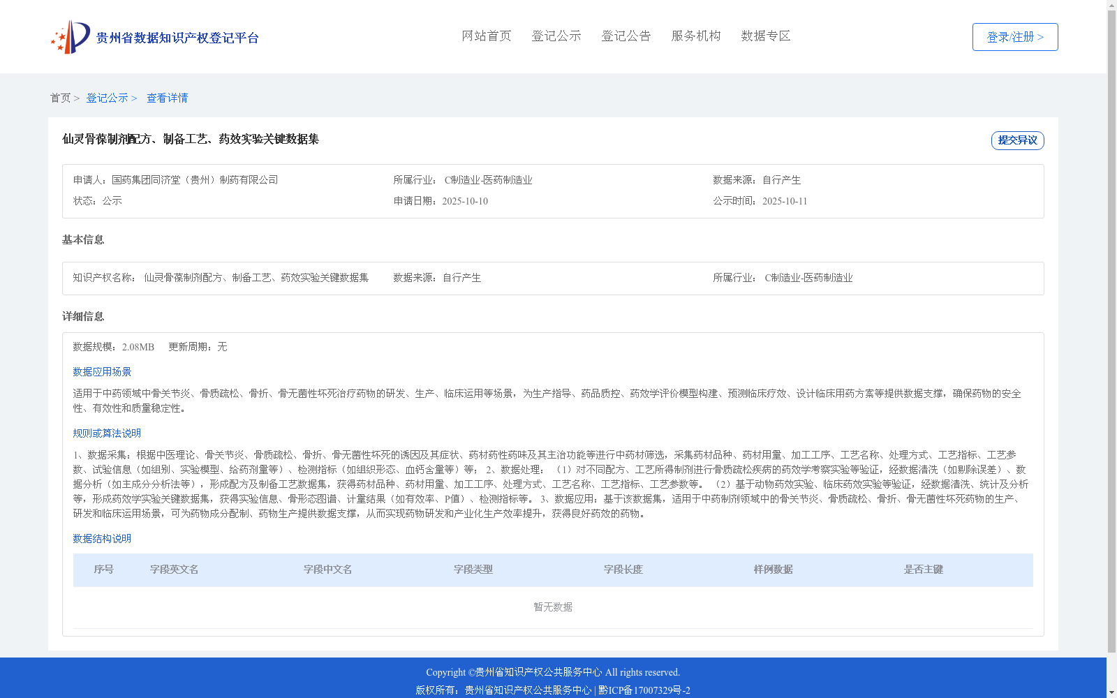
Task: Click the 黔ICP备17007329号-2 footer text
Action: tap(644, 690)
